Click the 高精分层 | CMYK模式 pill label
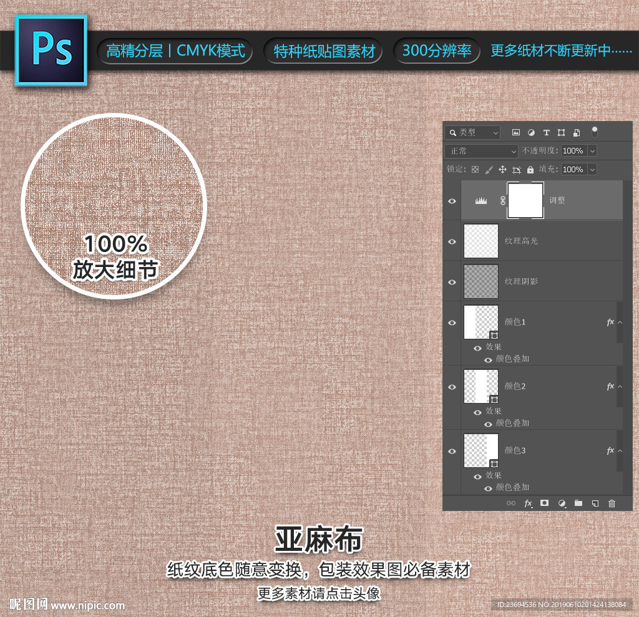 (x=175, y=51)
